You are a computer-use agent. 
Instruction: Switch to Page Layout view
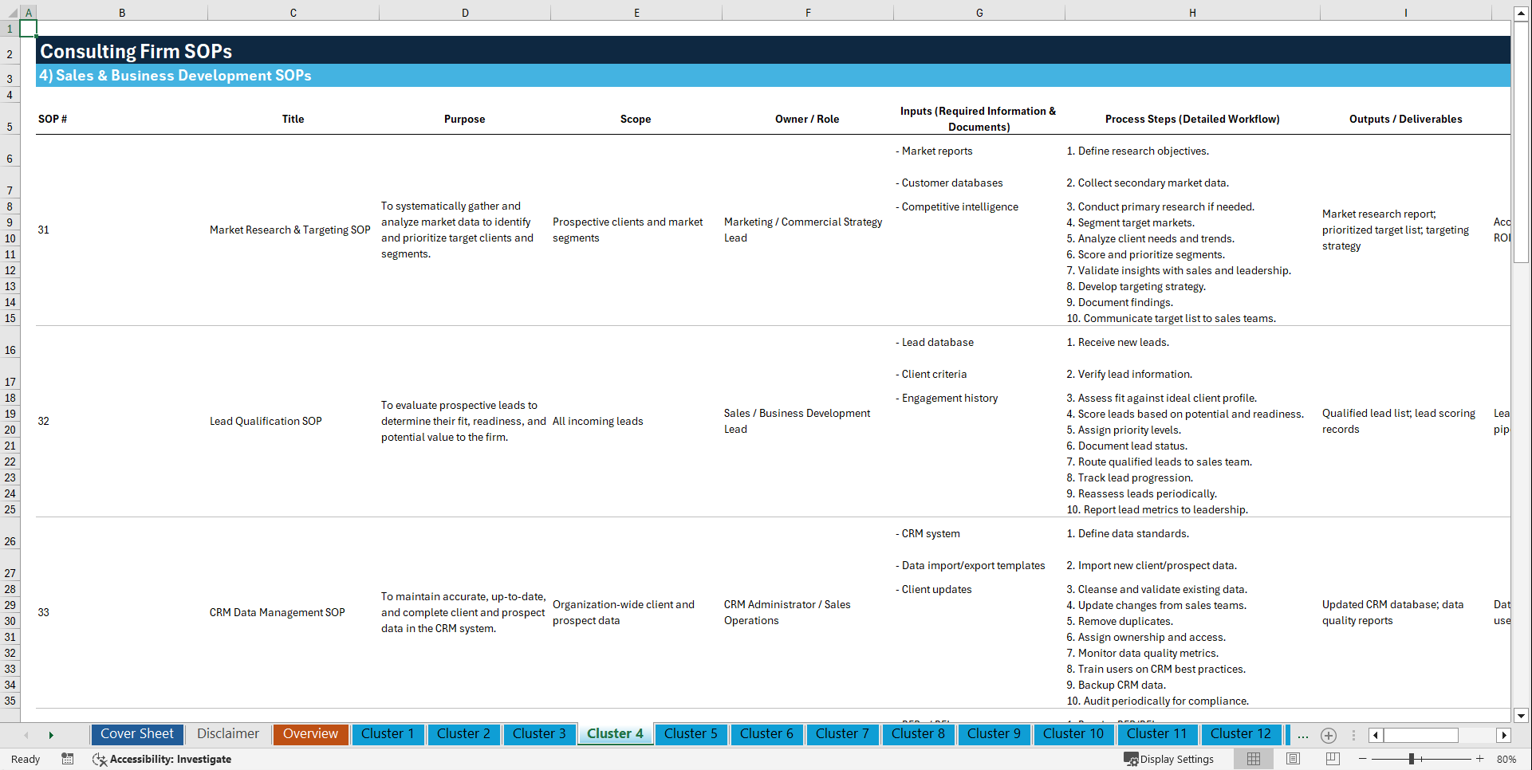point(1293,759)
